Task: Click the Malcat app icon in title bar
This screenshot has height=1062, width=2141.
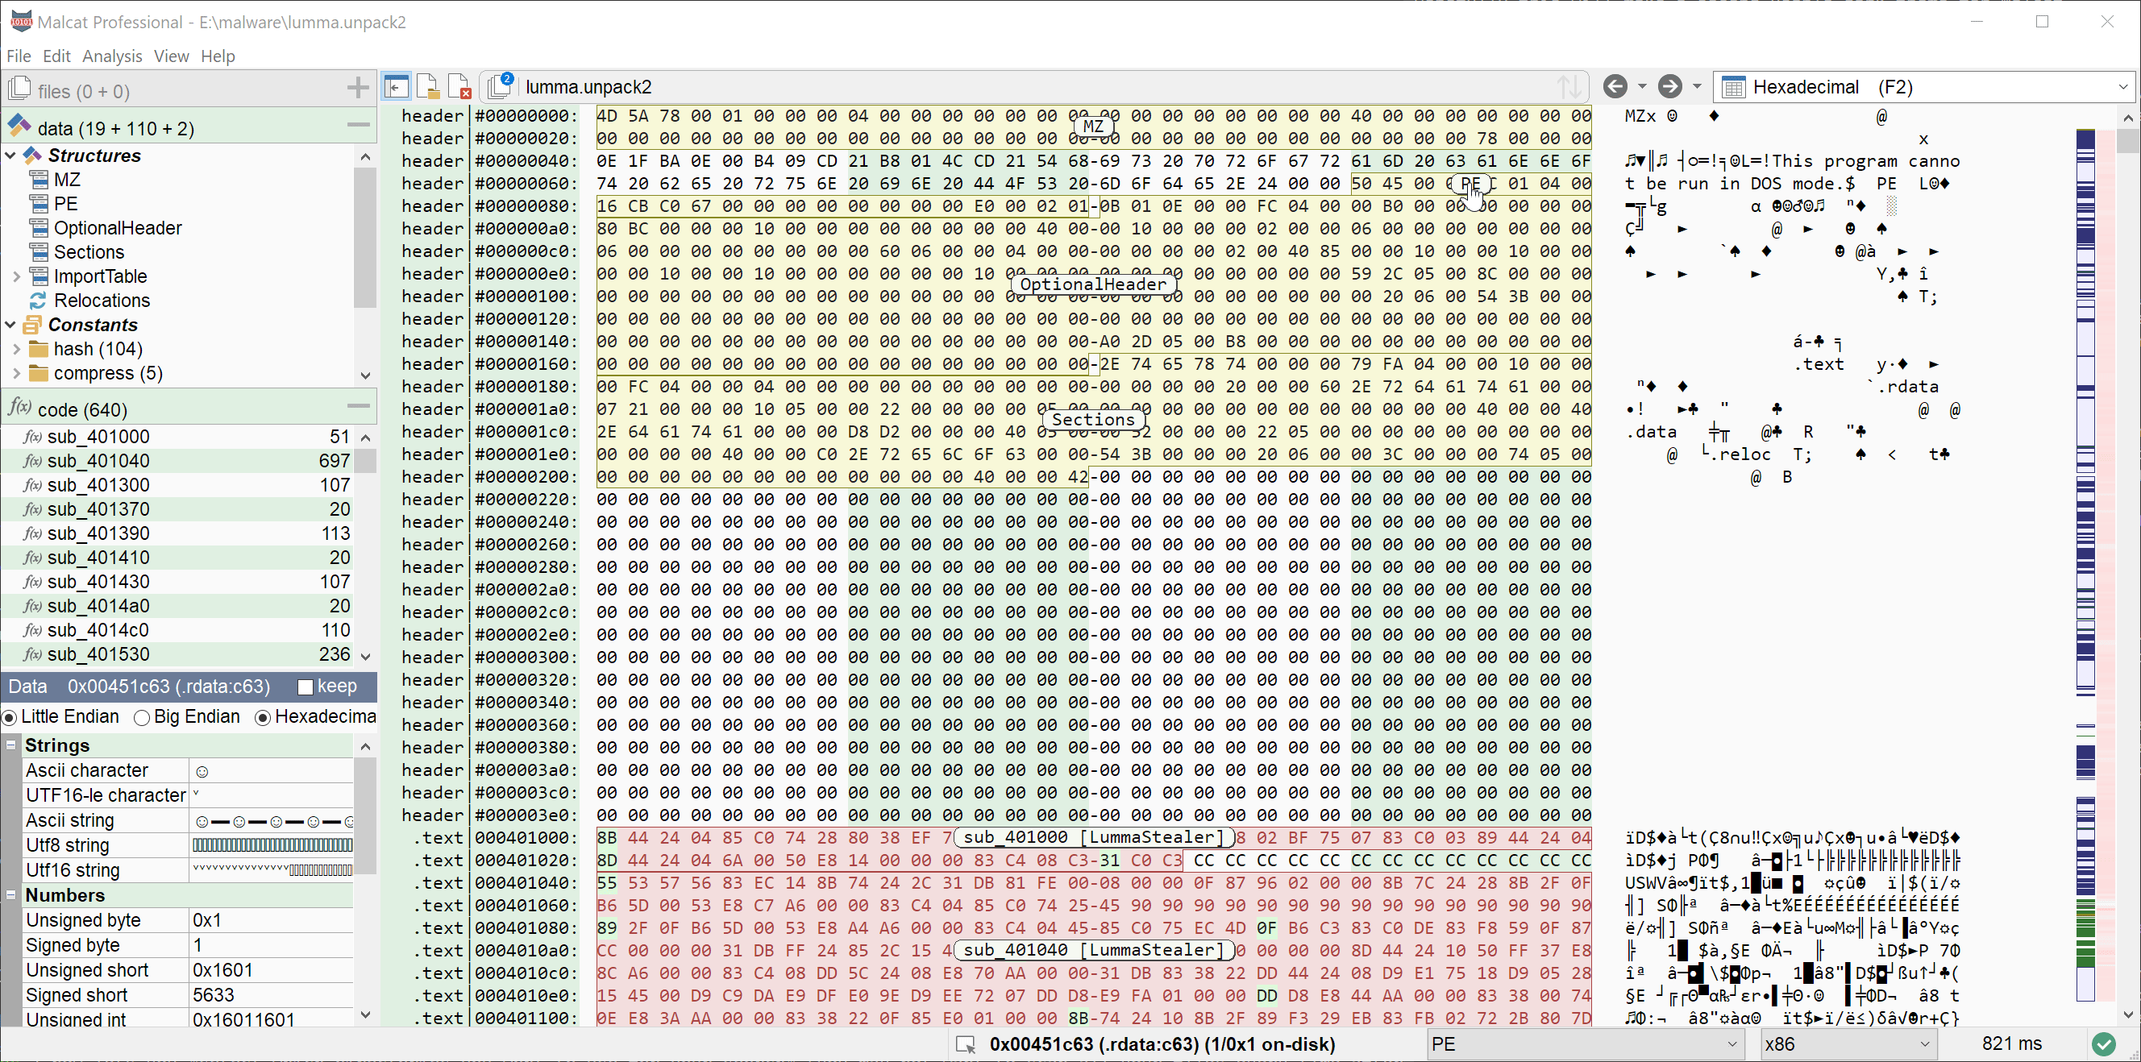Action: (21, 21)
